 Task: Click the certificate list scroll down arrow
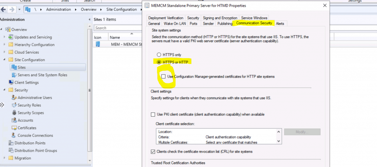pyautogui.click(x=279, y=141)
